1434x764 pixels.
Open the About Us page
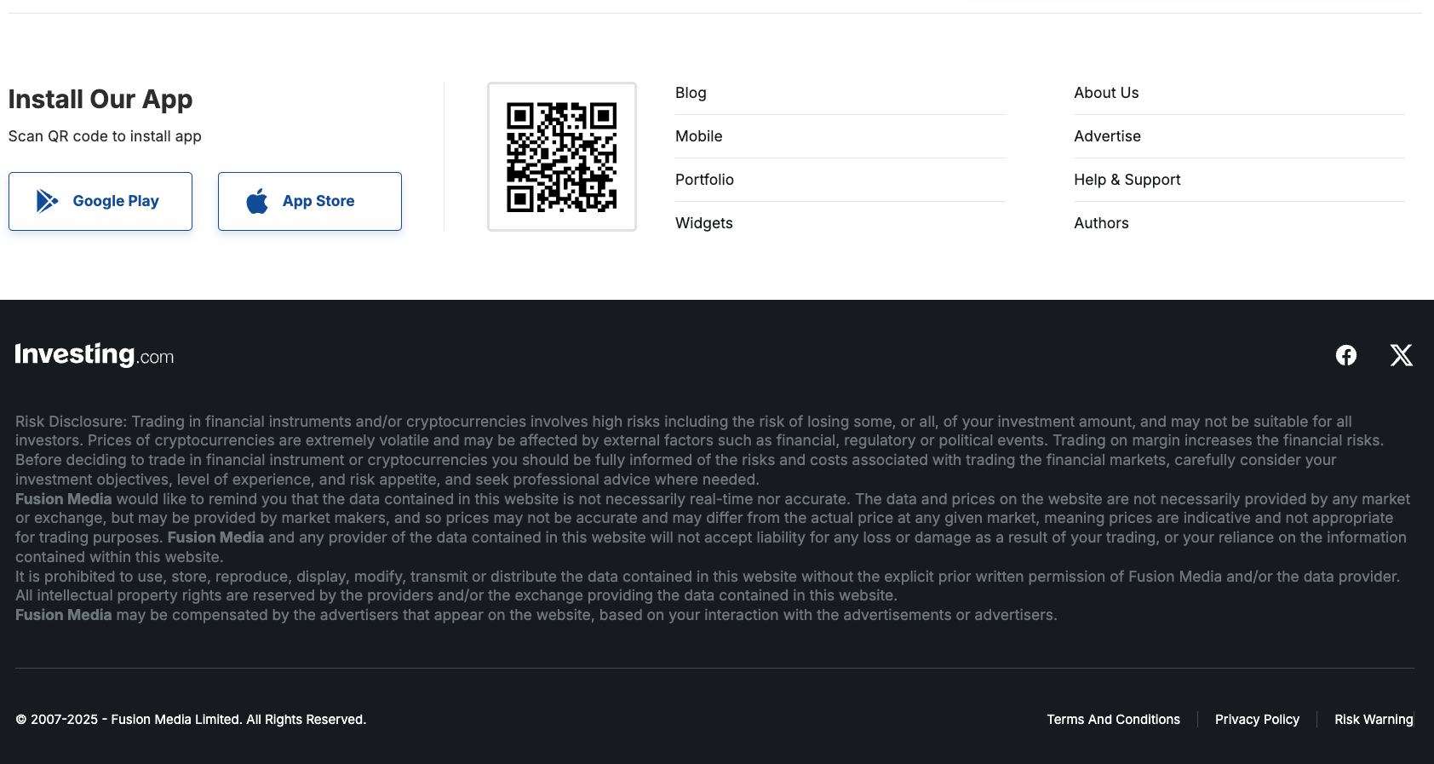[x=1106, y=93]
